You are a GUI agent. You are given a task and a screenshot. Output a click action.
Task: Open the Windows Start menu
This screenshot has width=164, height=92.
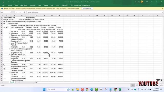44,89
